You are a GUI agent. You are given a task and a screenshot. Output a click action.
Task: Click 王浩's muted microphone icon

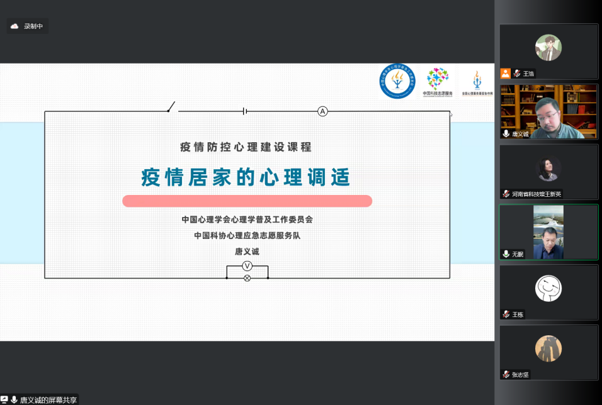[517, 73]
